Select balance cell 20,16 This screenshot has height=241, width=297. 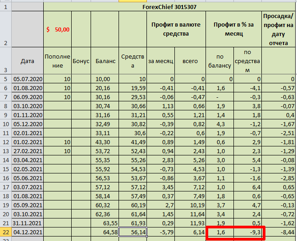(x=105, y=88)
